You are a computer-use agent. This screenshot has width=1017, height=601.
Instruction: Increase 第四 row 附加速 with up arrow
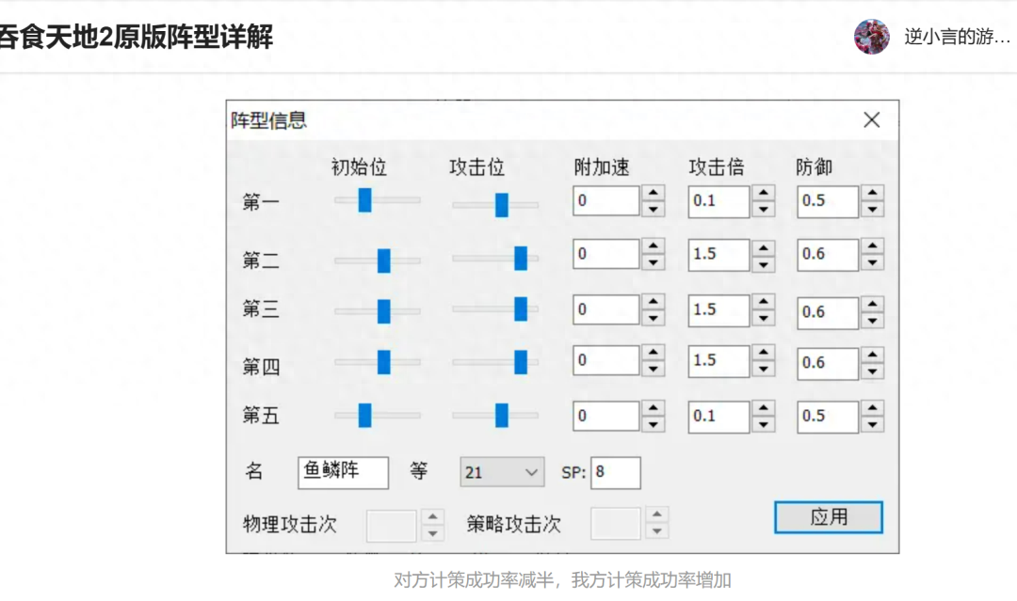click(x=654, y=353)
